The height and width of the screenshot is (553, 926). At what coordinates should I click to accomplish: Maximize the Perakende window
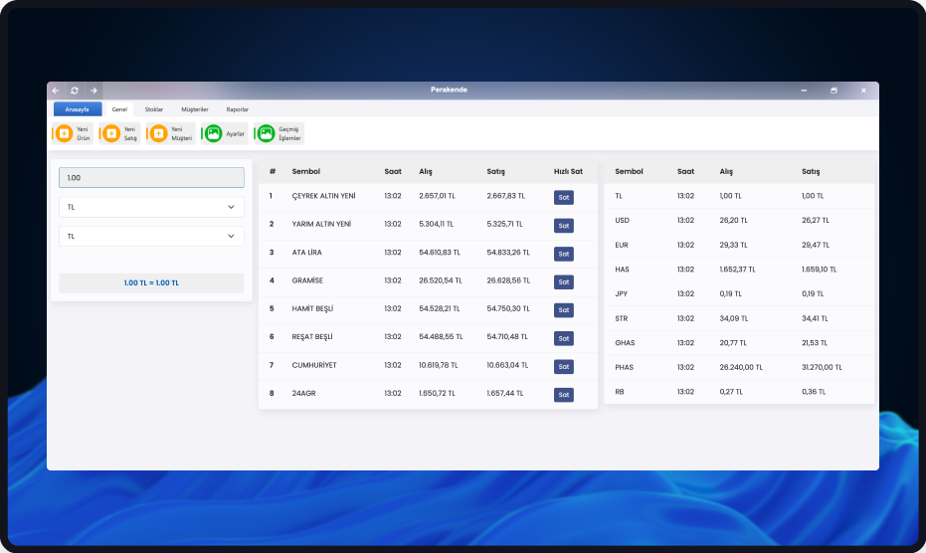(x=833, y=91)
